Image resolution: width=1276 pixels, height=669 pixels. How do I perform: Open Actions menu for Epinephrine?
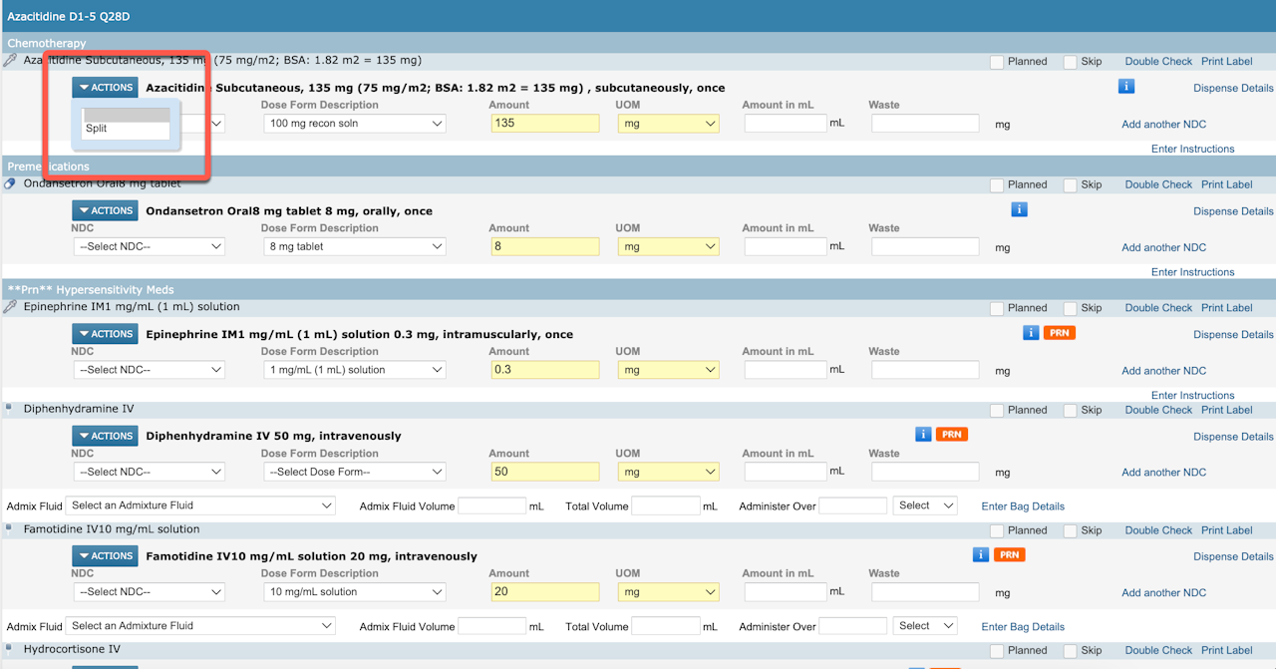pyautogui.click(x=105, y=334)
